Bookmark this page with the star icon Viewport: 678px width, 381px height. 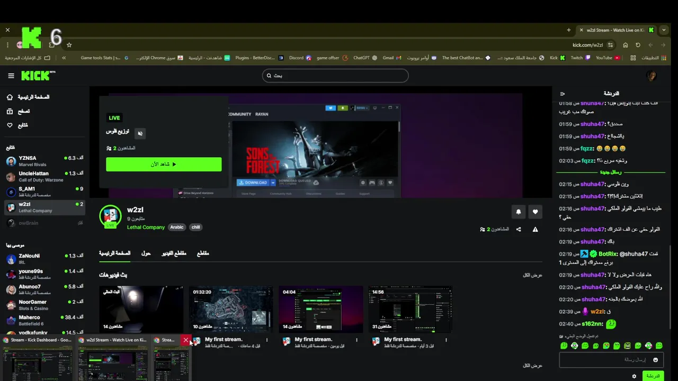(x=69, y=45)
